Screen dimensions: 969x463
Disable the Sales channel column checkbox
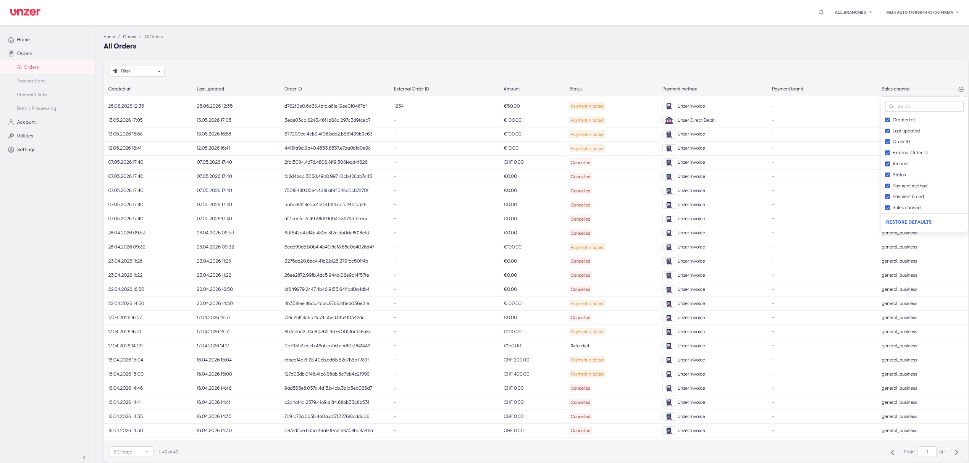click(x=887, y=208)
